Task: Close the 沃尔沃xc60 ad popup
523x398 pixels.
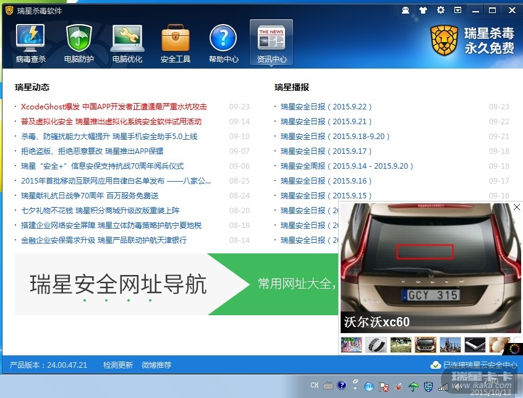Action: pyautogui.click(x=517, y=207)
